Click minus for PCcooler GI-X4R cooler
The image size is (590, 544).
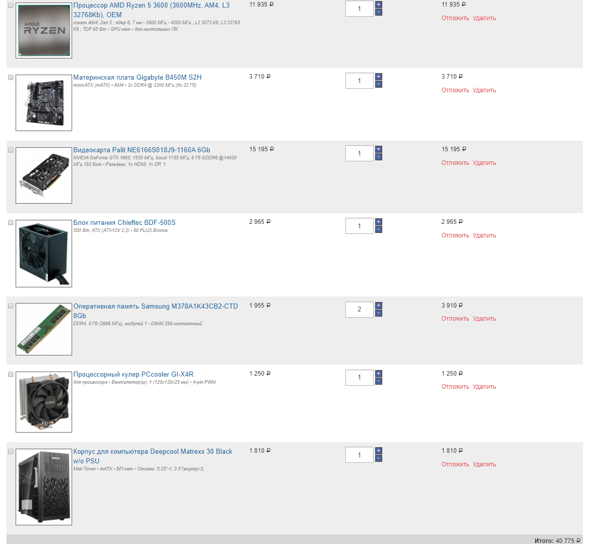(379, 382)
